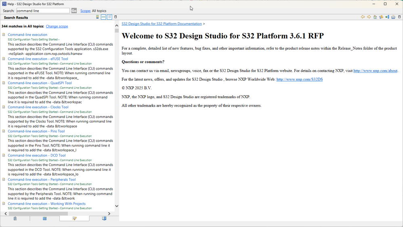
Task: Open Command-line execution - Peripherals Tool result
Action: (x=42, y=180)
